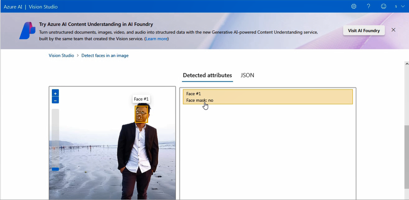The height and width of the screenshot is (200, 409).
Task: Go to Vision Studio breadcrumb
Action: click(x=61, y=56)
